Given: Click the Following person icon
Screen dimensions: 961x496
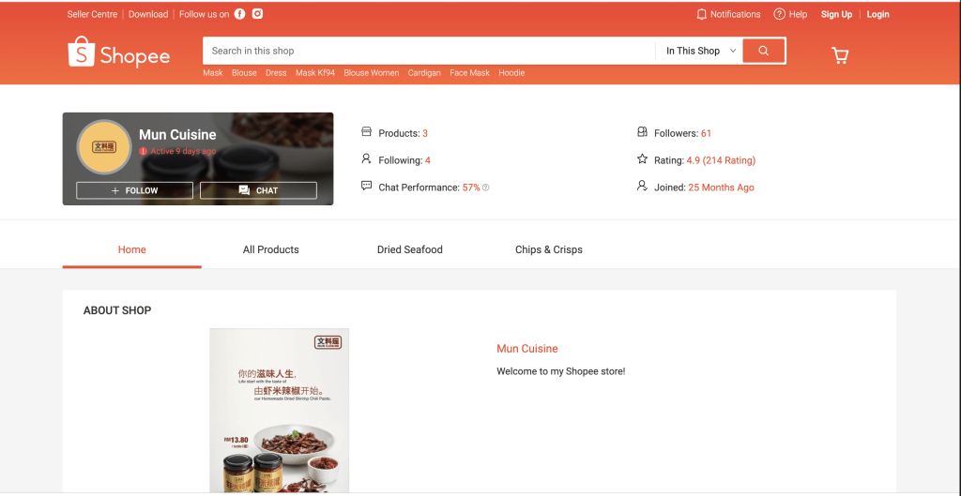Looking at the screenshot, I should [367, 159].
